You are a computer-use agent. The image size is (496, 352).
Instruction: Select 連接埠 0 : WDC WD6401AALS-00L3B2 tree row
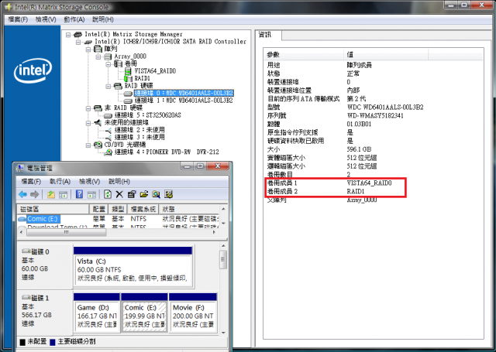pyautogui.click(x=184, y=93)
